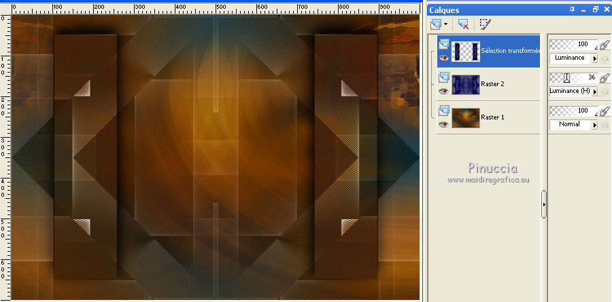Toggle lock transparency for Sélection transformée layer
612x302 pixels.
pyautogui.click(x=605, y=59)
